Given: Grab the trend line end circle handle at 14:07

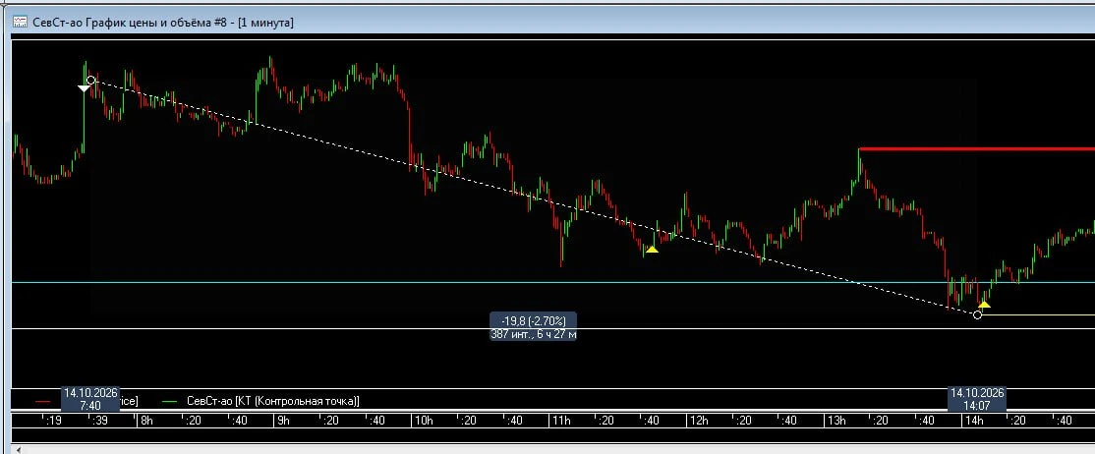Looking at the screenshot, I should (x=977, y=315).
